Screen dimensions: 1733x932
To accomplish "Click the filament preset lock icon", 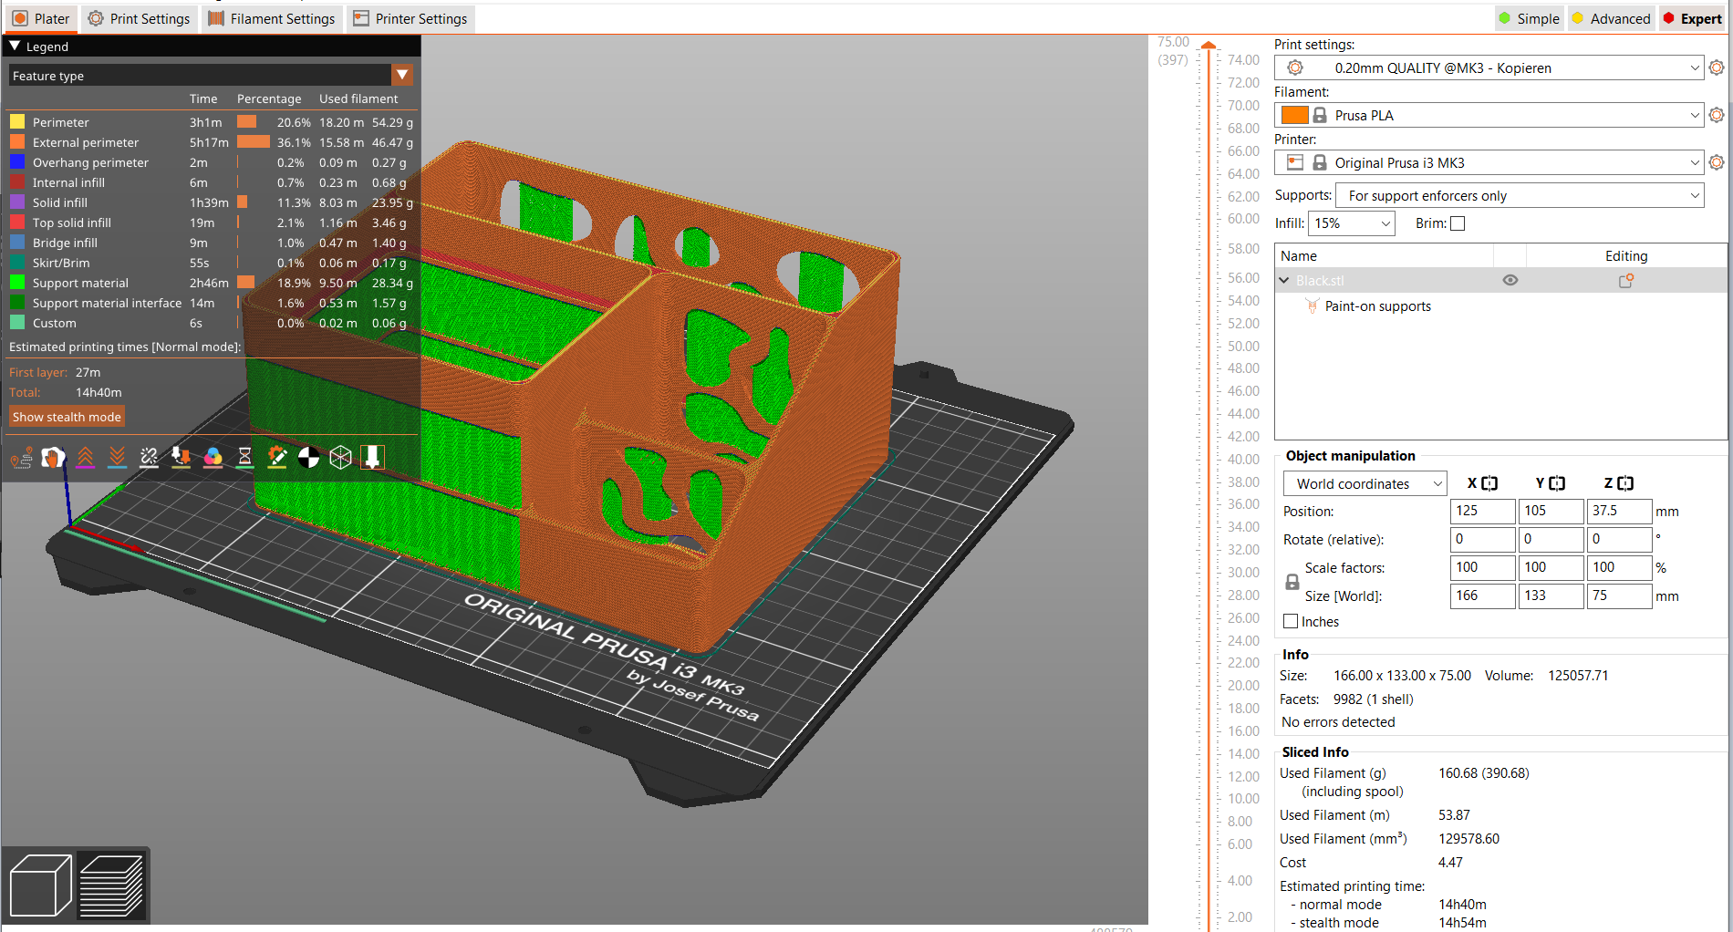I will click(1319, 115).
